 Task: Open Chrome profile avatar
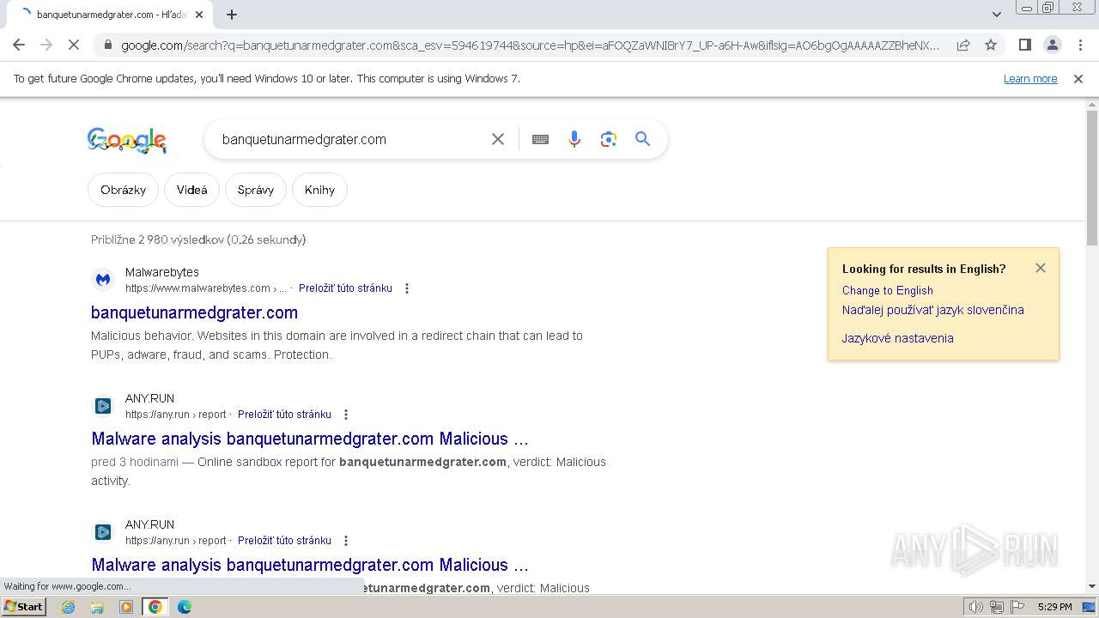[1053, 45]
